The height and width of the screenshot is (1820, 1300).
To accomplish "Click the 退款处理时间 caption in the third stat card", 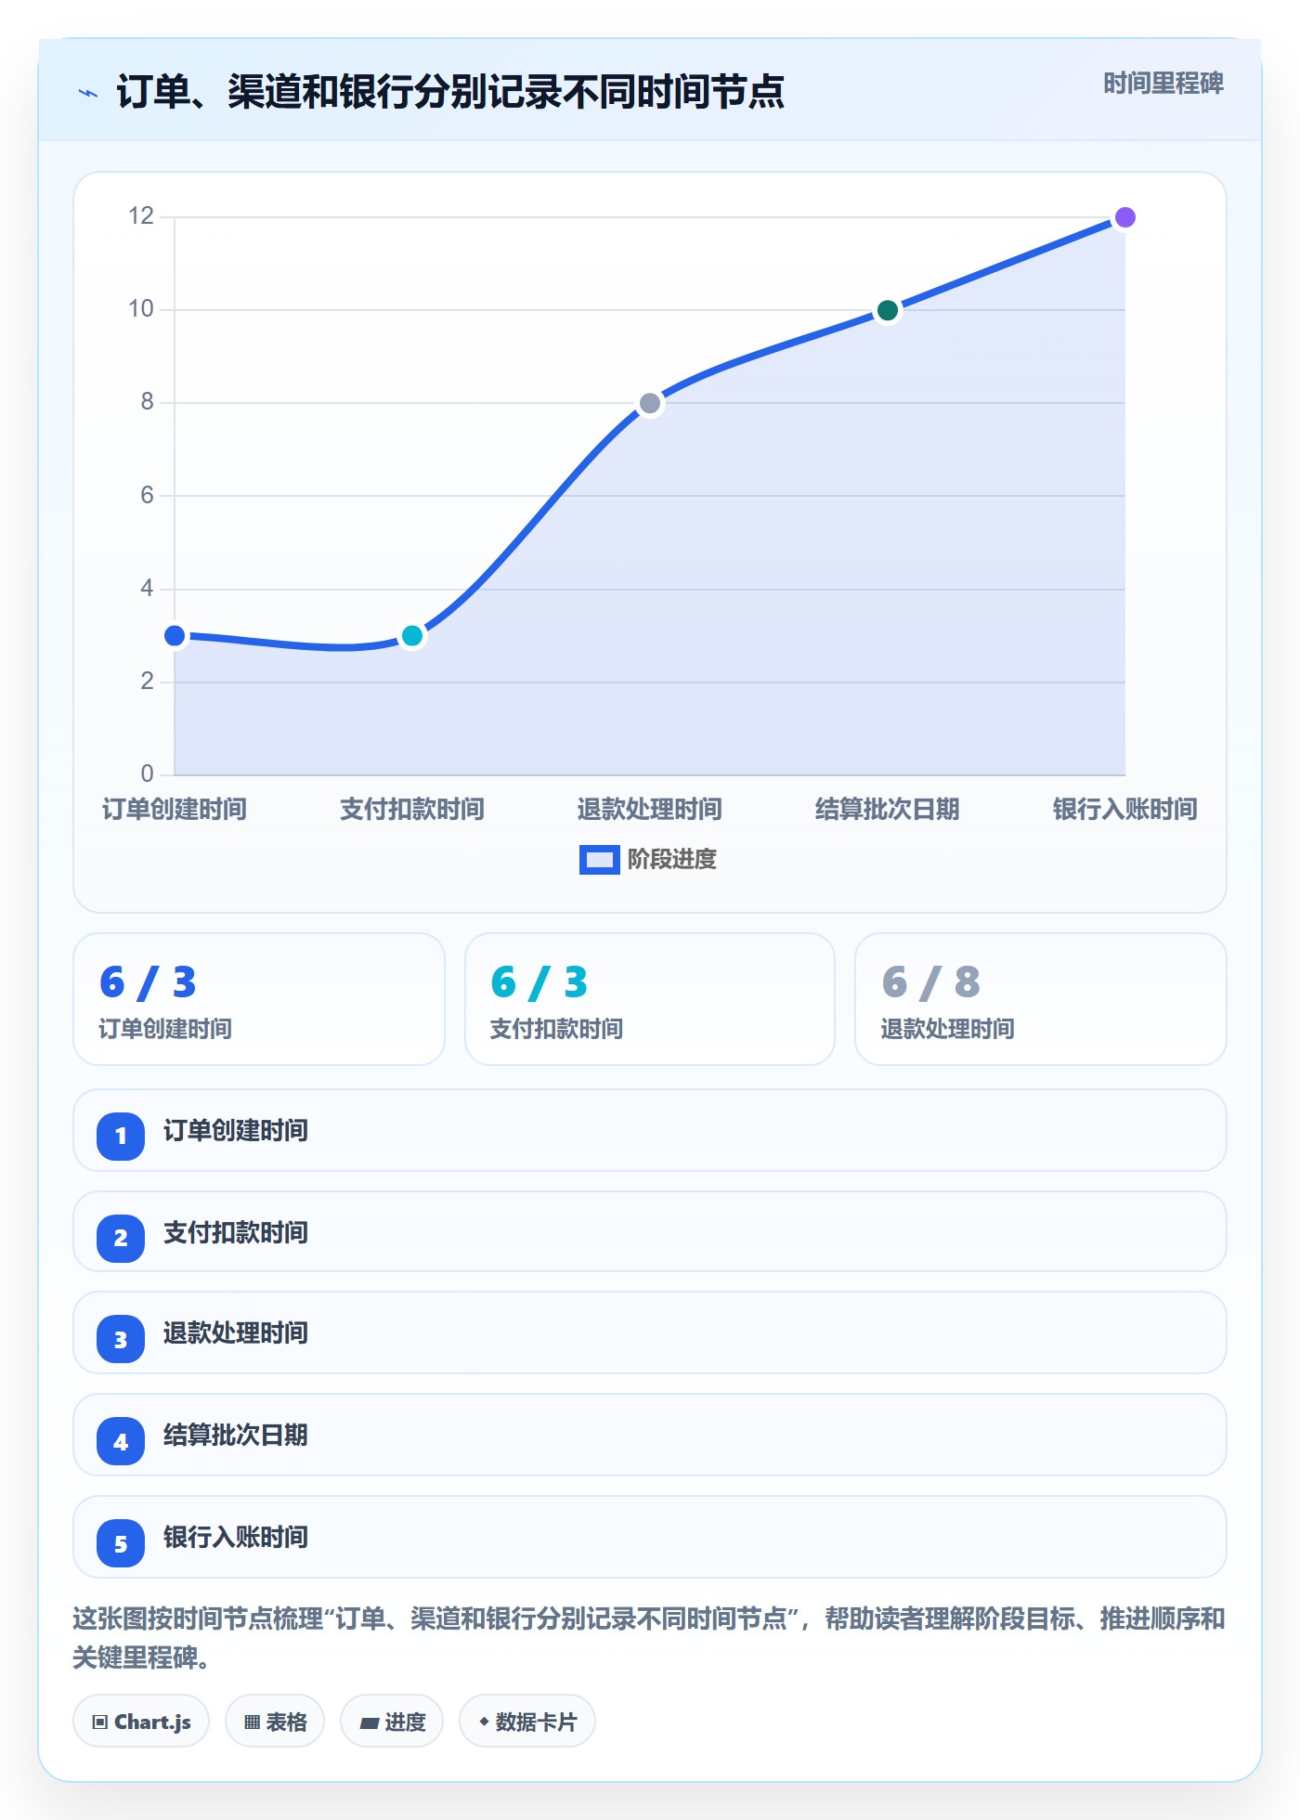I will pyautogui.click(x=947, y=1029).
